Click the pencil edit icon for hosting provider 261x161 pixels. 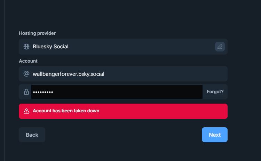(220, 47)
